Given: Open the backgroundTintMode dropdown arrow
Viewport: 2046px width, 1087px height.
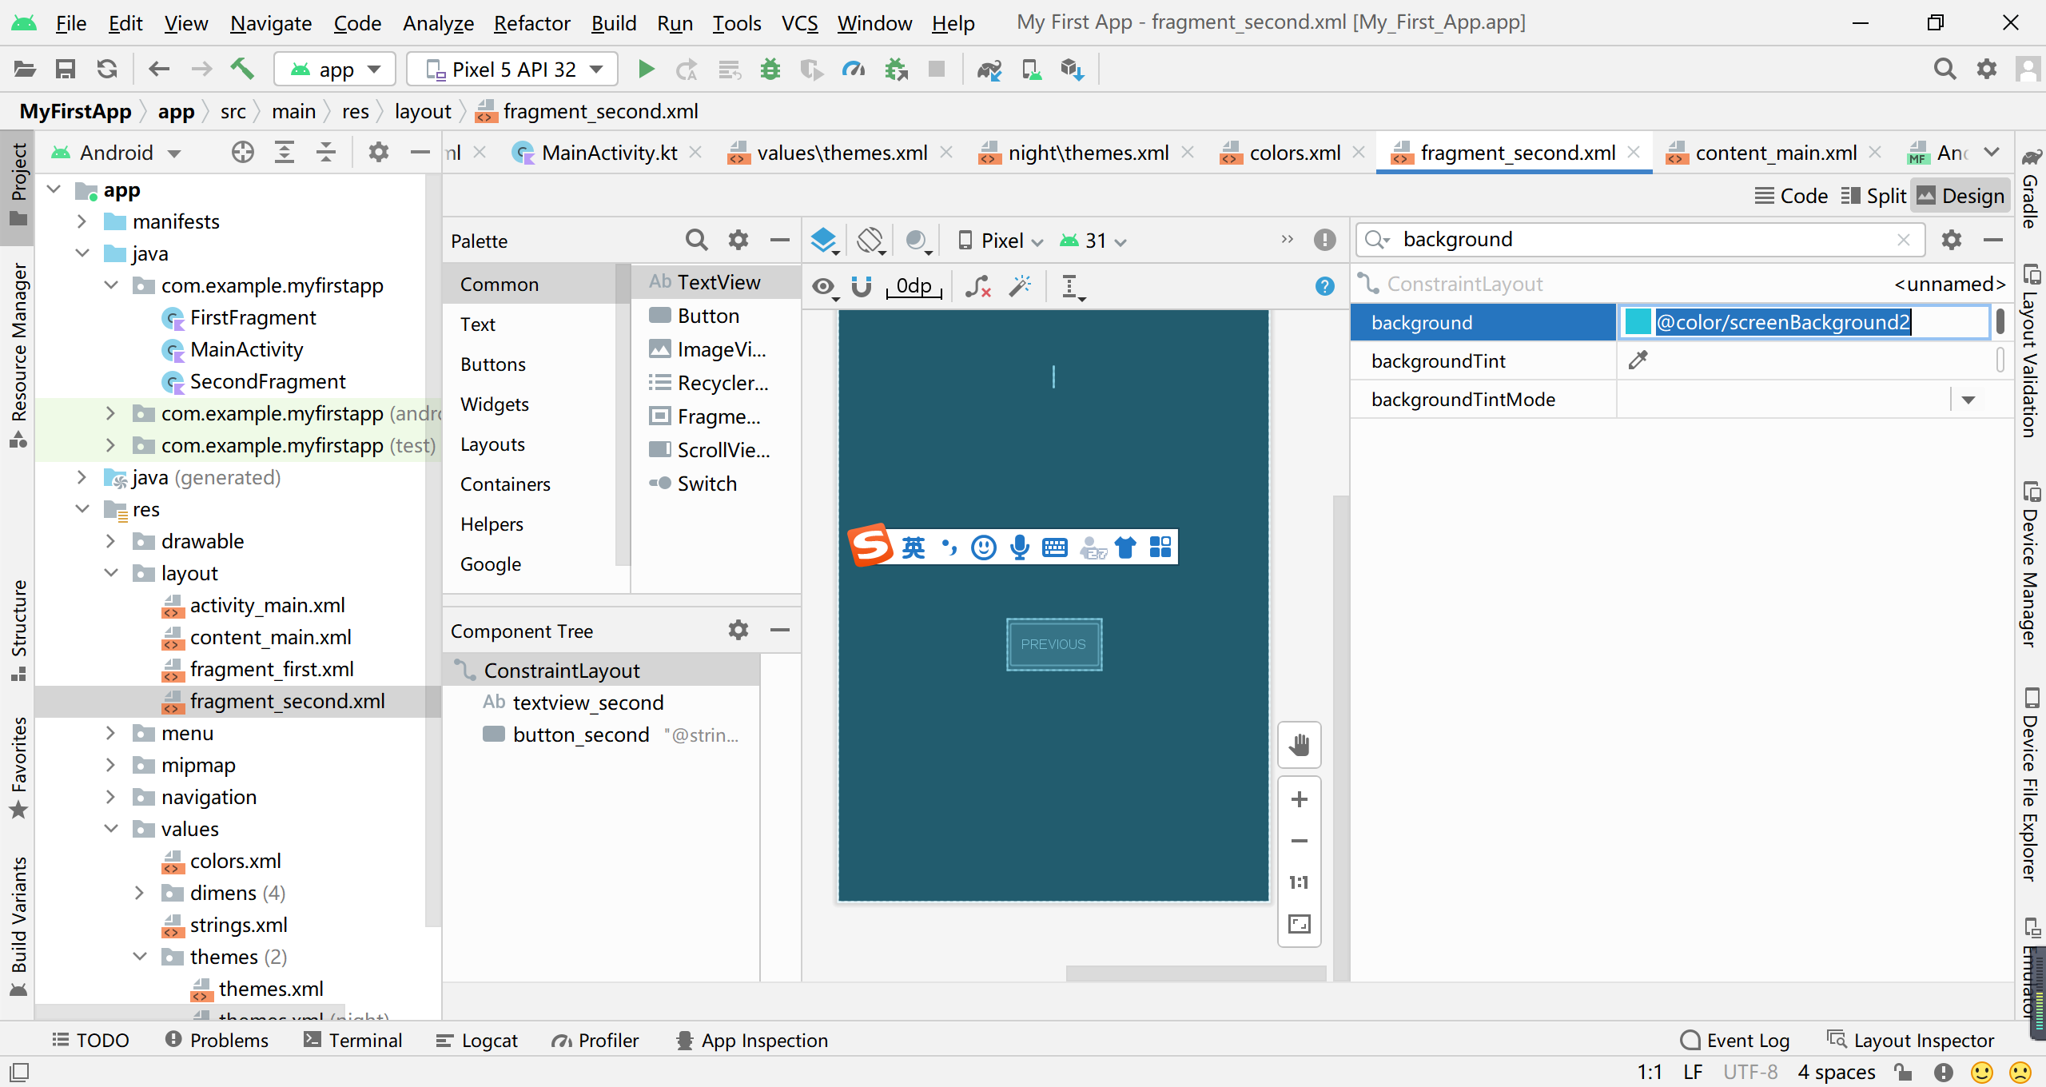Looking at the screenshot, I should [1968, 400].
